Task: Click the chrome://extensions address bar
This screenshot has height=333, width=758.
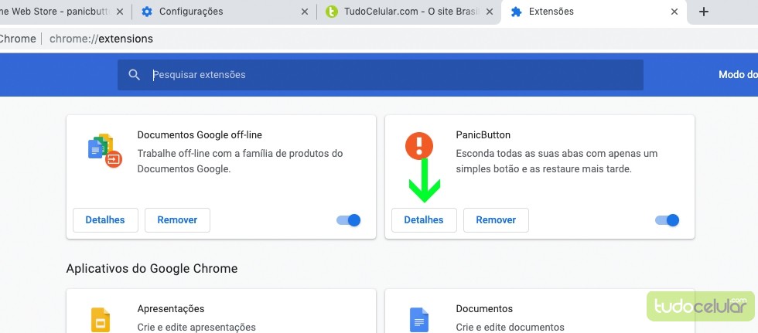Action: tap(101, 39)
